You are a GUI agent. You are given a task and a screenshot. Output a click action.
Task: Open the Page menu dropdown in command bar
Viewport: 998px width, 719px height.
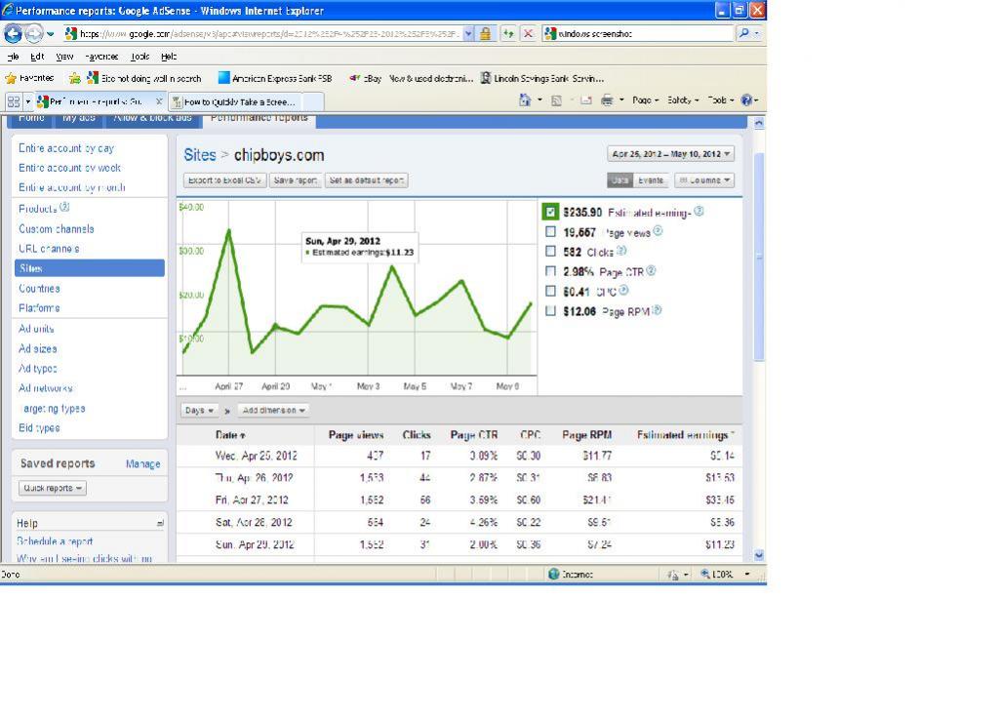646,100
